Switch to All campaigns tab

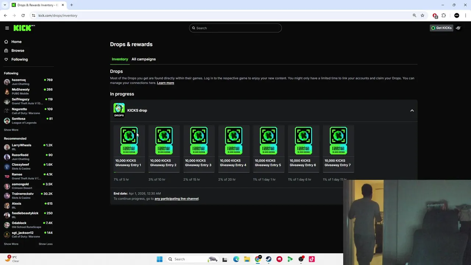(x=144, y=59)
